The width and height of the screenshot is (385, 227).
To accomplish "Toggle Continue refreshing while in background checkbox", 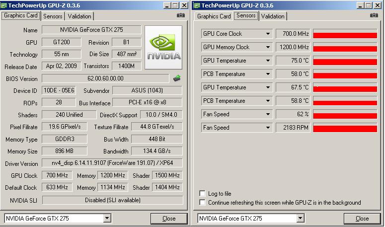I will [202, 203].
